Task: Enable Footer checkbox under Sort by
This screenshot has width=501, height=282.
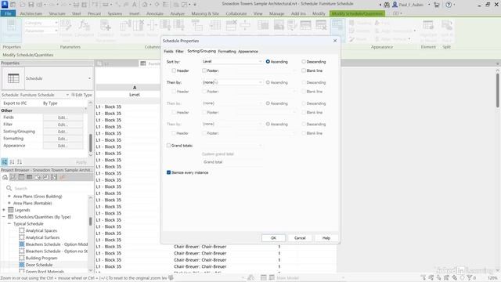Action: click(204, 70)
